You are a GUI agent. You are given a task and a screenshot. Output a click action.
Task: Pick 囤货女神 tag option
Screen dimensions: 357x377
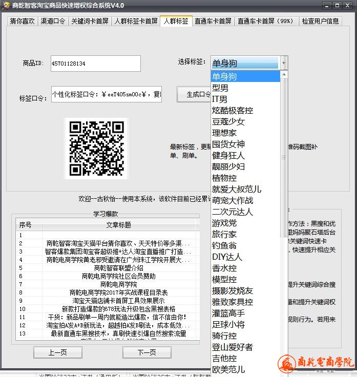(245, 144)
